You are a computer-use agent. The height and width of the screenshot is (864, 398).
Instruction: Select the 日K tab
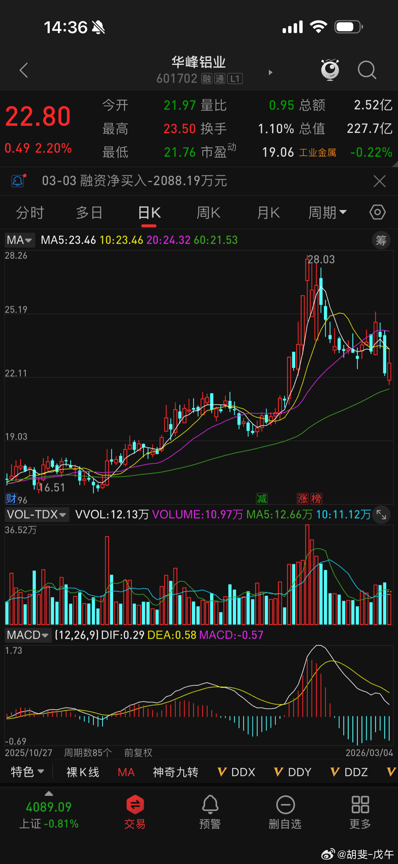point(149,213)
